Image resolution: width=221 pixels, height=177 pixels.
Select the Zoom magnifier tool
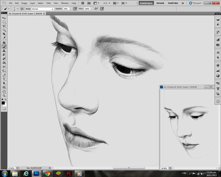tap(4, 96)
